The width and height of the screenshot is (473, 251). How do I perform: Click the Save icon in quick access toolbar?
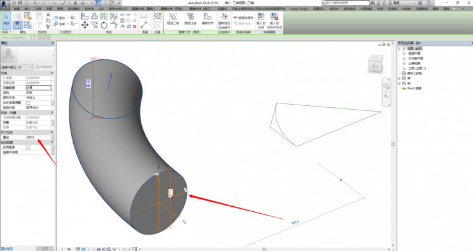tap(20, 3)
